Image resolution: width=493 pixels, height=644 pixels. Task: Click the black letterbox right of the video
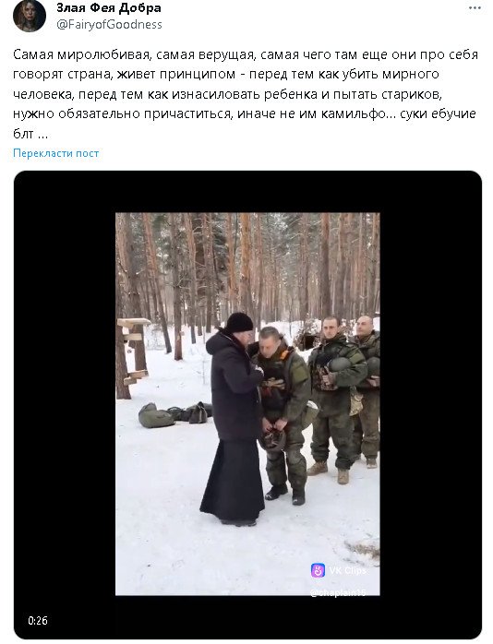430,404
